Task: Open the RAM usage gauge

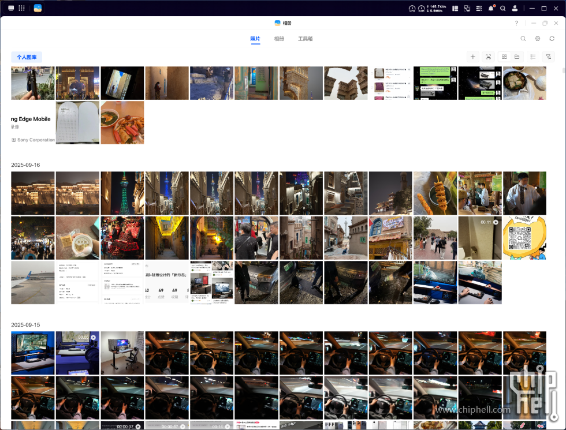Action: pos(421,8)
